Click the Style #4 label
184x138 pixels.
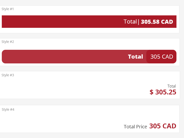pos(8,110)
